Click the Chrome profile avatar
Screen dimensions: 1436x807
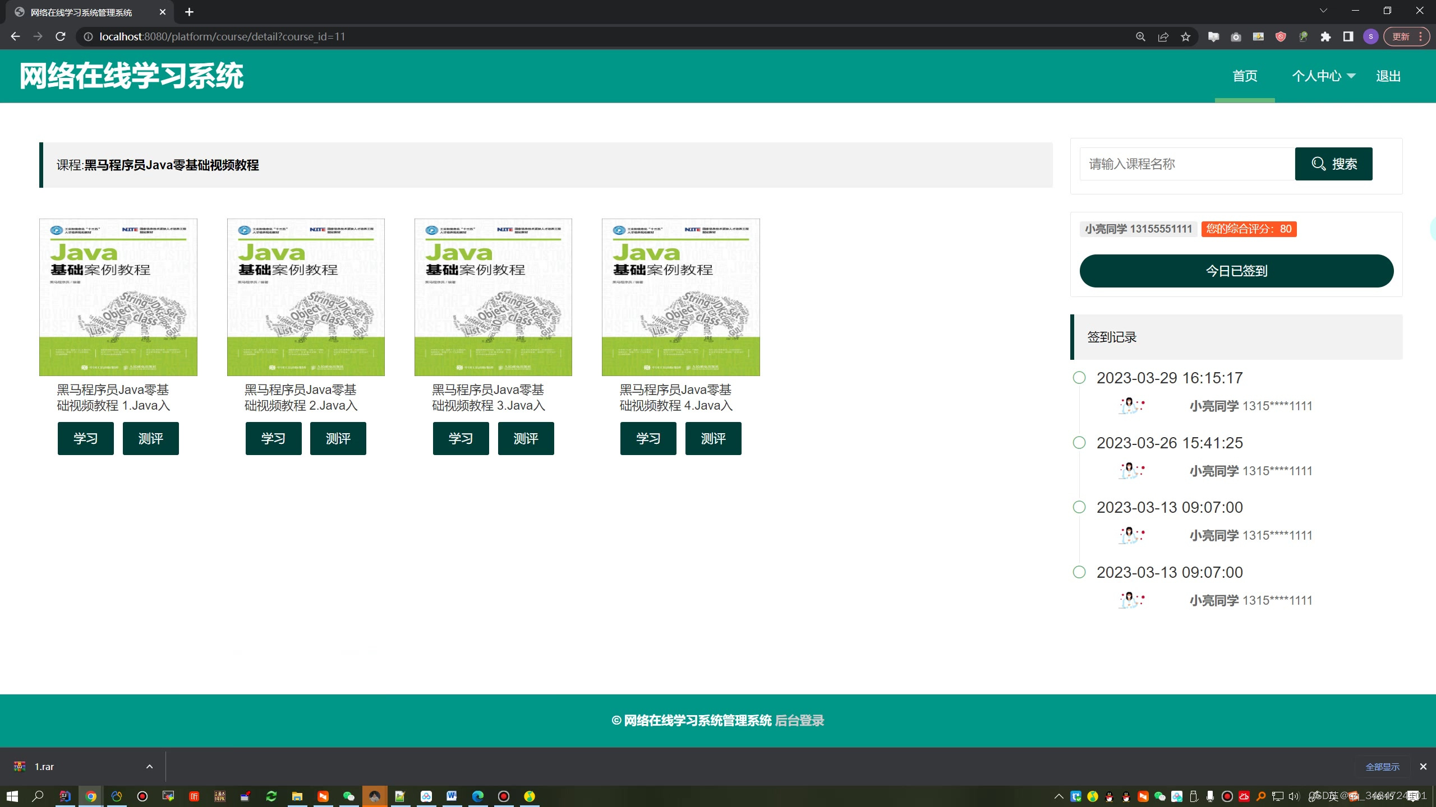pos(1370,36)
